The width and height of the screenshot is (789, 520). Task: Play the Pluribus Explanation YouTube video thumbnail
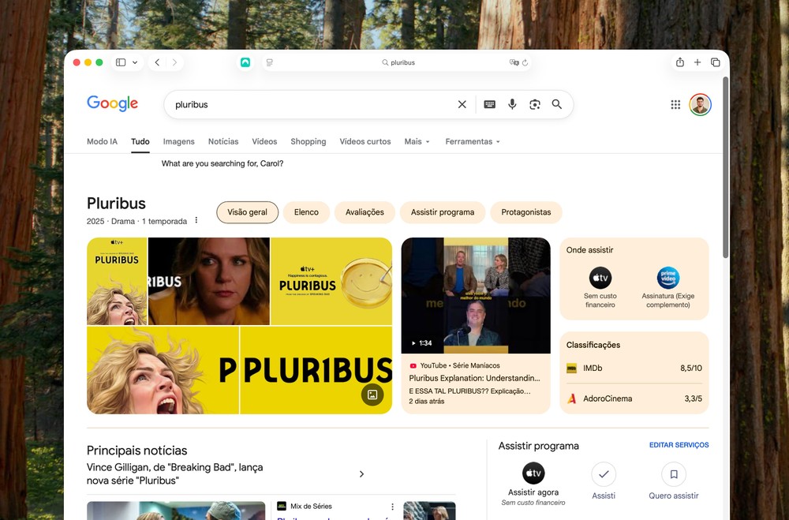(x=476, y=295)
